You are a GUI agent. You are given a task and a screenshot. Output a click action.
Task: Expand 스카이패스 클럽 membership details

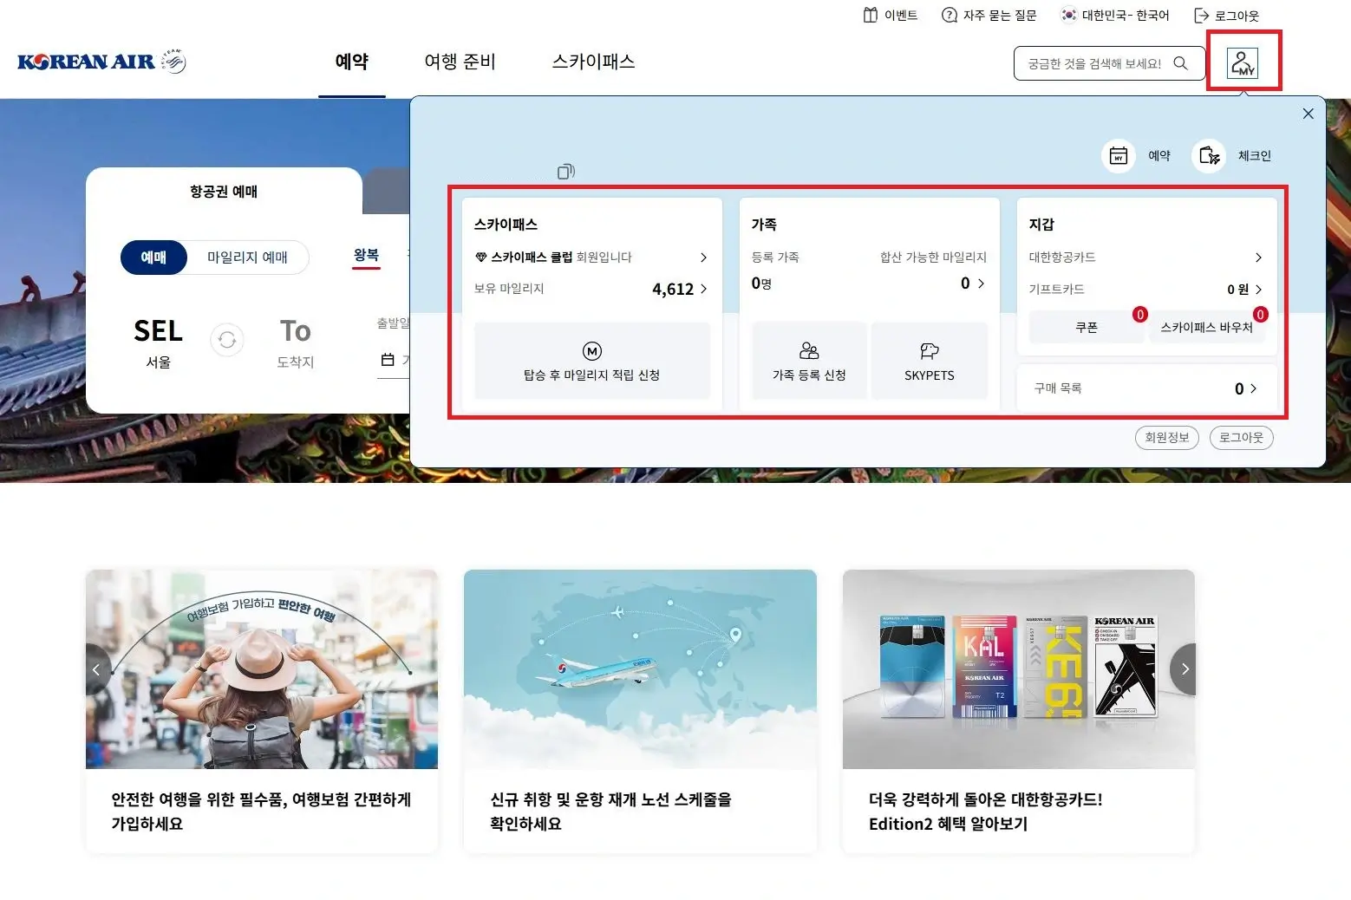(703, 258)
